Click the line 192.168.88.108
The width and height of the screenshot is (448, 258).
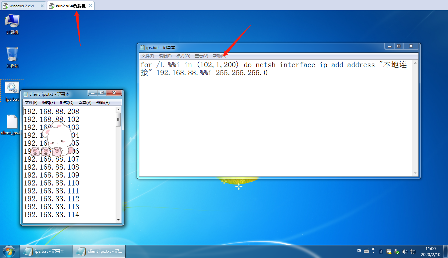click(51, 167)
